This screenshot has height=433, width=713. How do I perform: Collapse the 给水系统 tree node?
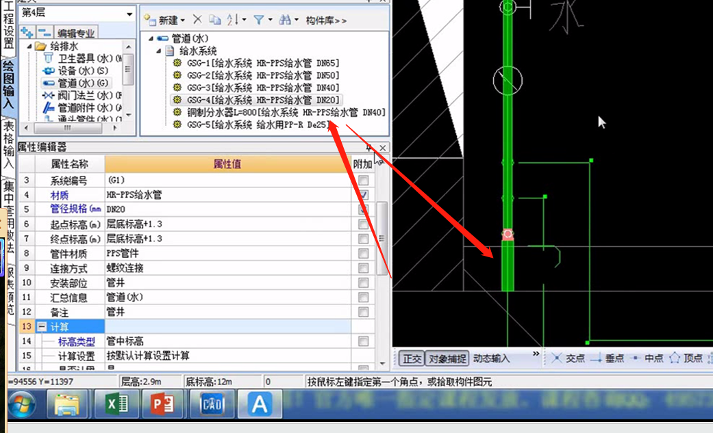(159, 51)
